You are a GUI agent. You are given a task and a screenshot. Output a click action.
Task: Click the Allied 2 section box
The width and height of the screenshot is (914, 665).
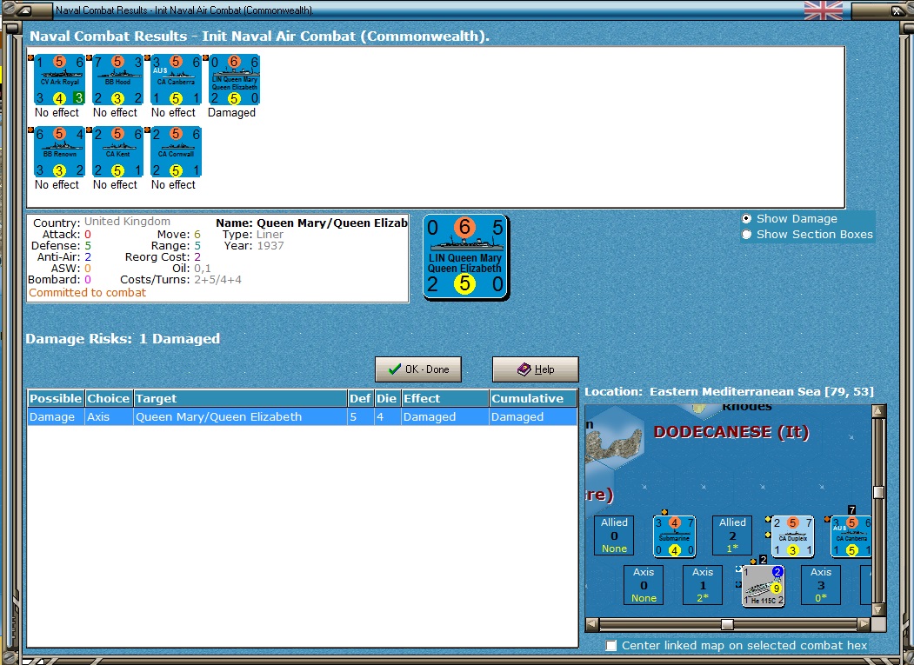point(732,535)
